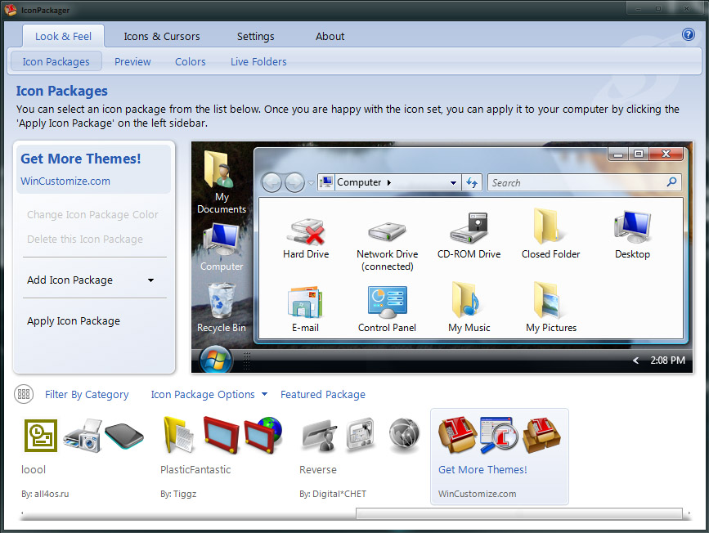Viewport: 709px width, 533px height.
Task: Click the right scroll arrow of package list
Action: point(689,513)
